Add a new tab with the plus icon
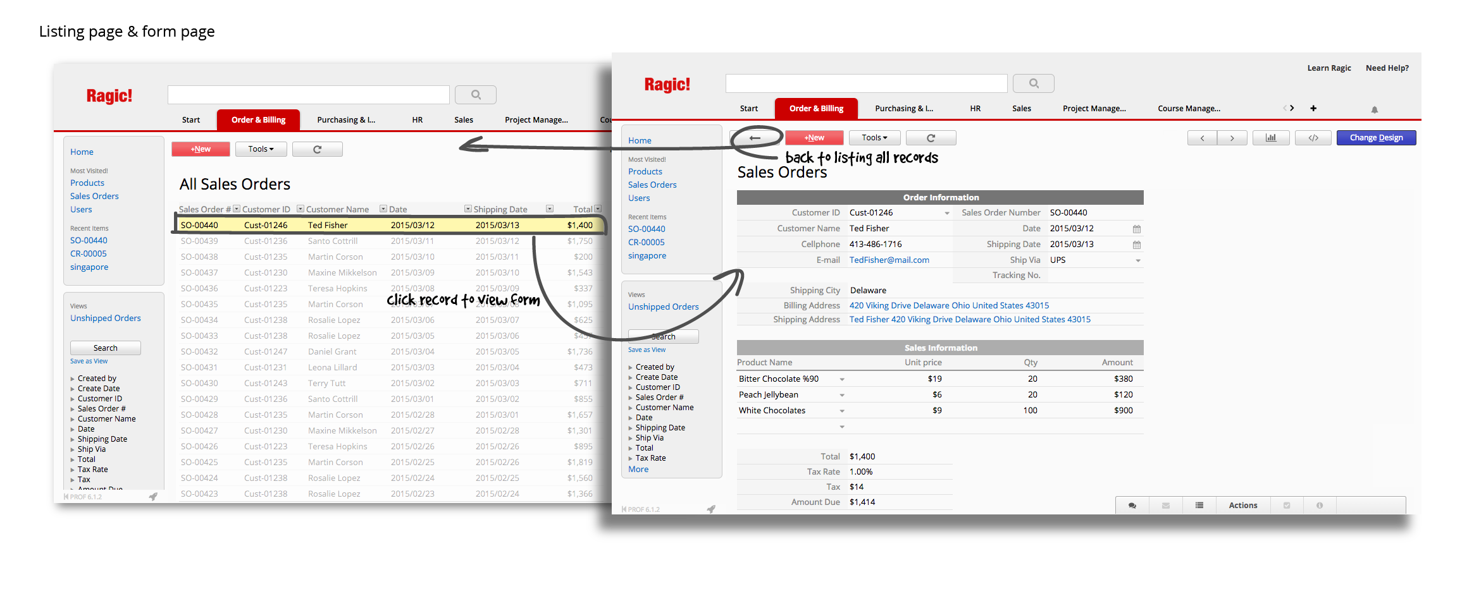Viewport: 1474px width, 589px height. [x=1313, y=108]
